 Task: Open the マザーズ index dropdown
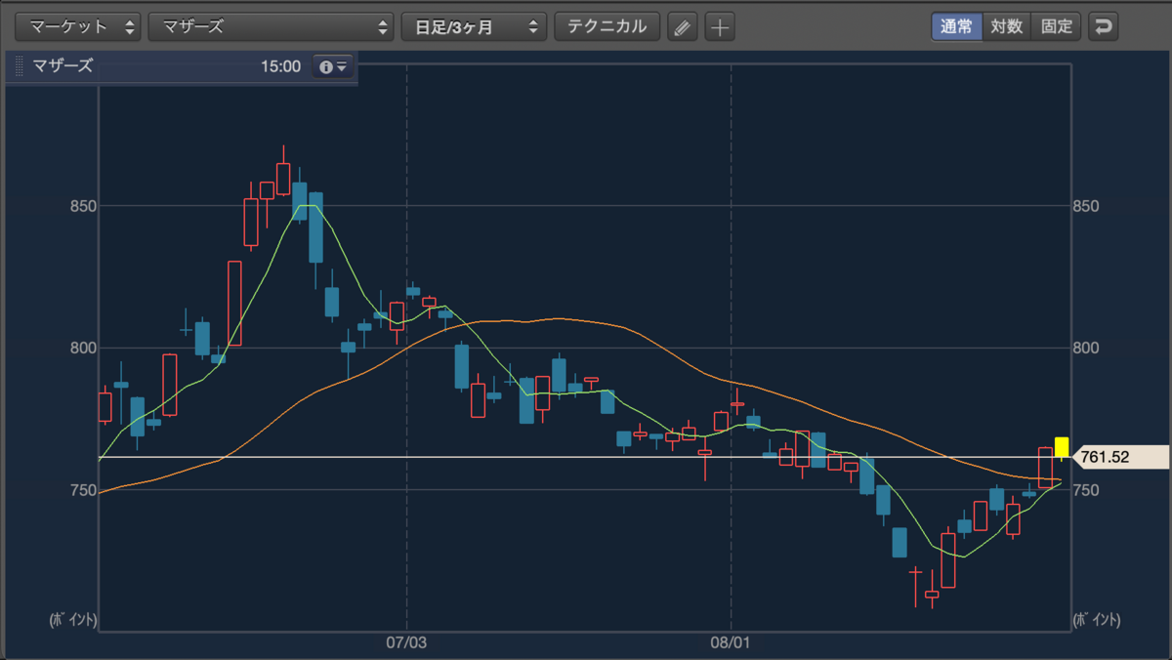pos(271,26)
